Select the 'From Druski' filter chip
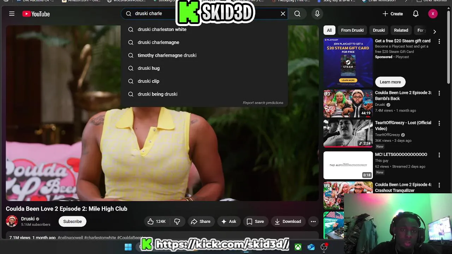Screen dimensions: 452x254 coord(352,30)
